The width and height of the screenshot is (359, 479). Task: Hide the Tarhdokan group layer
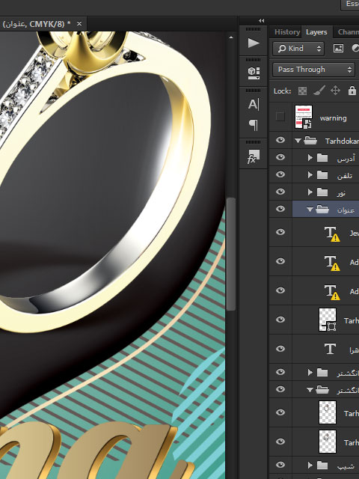click(280, 140)
